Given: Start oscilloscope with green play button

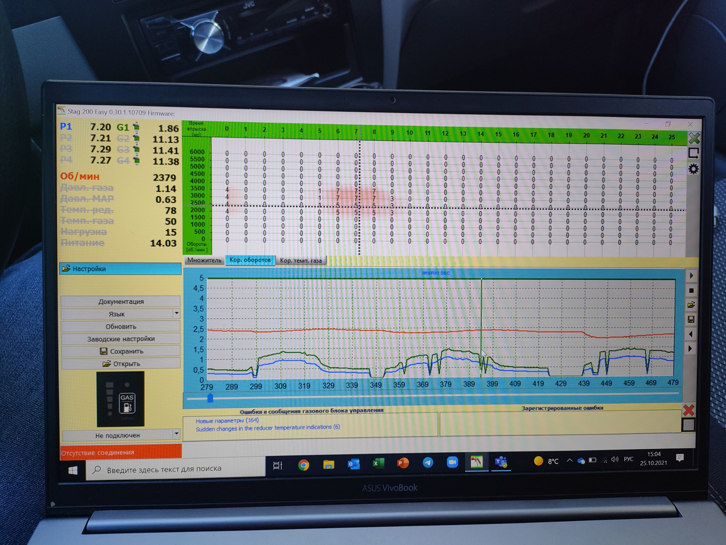Looking at the screenshot, I should [x=691, y=276].
